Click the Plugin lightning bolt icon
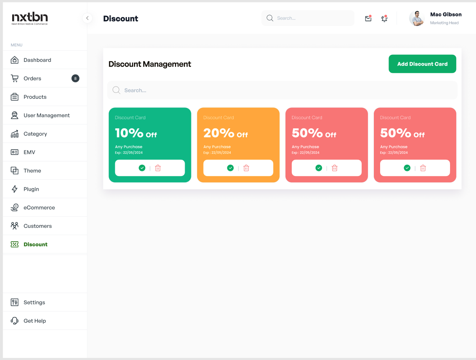This screenshot has width=476, height=360. pyautogui.click(x=15, y=189)
